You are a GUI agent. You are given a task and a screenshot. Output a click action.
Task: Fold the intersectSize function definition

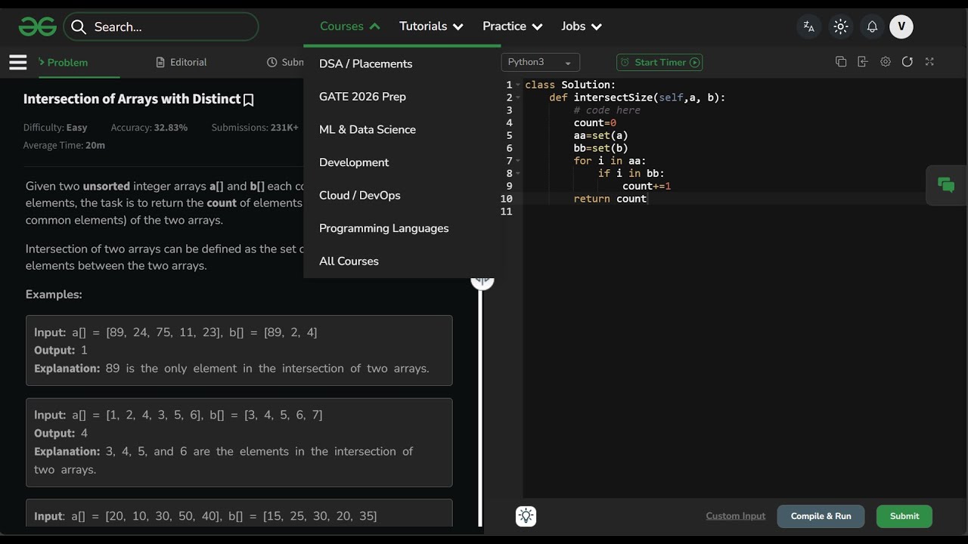[518, 98]
